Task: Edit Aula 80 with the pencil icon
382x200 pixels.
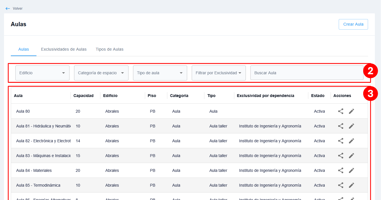Action: (x=352, y=111)
